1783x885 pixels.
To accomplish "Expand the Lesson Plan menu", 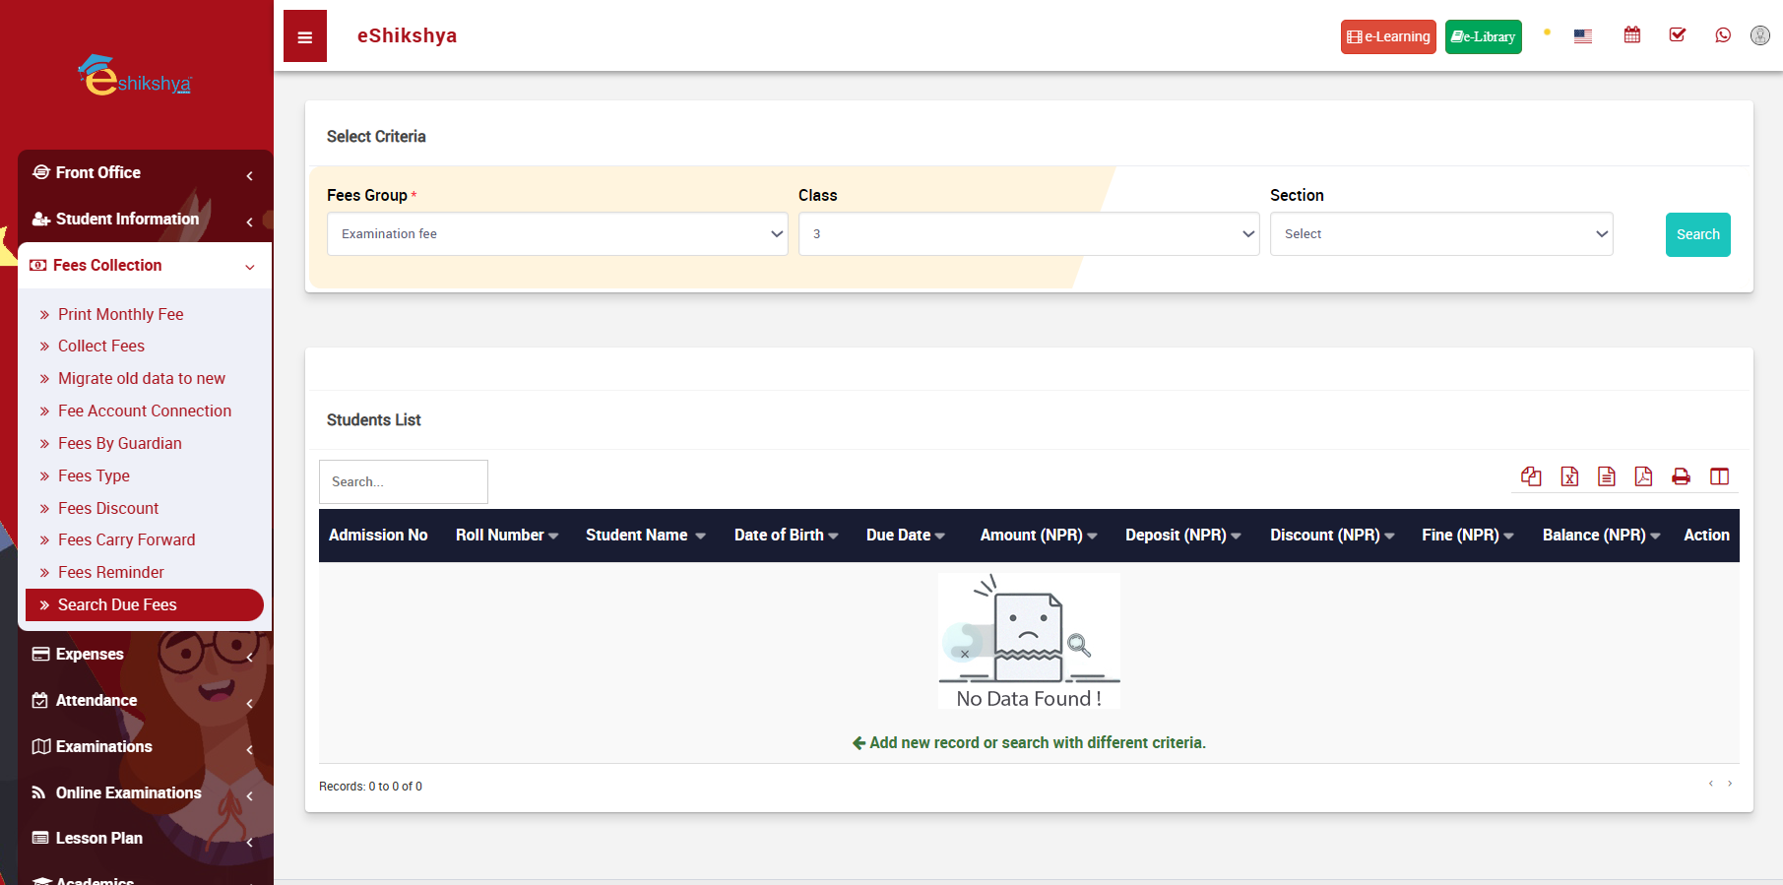I will click(144, 838).
